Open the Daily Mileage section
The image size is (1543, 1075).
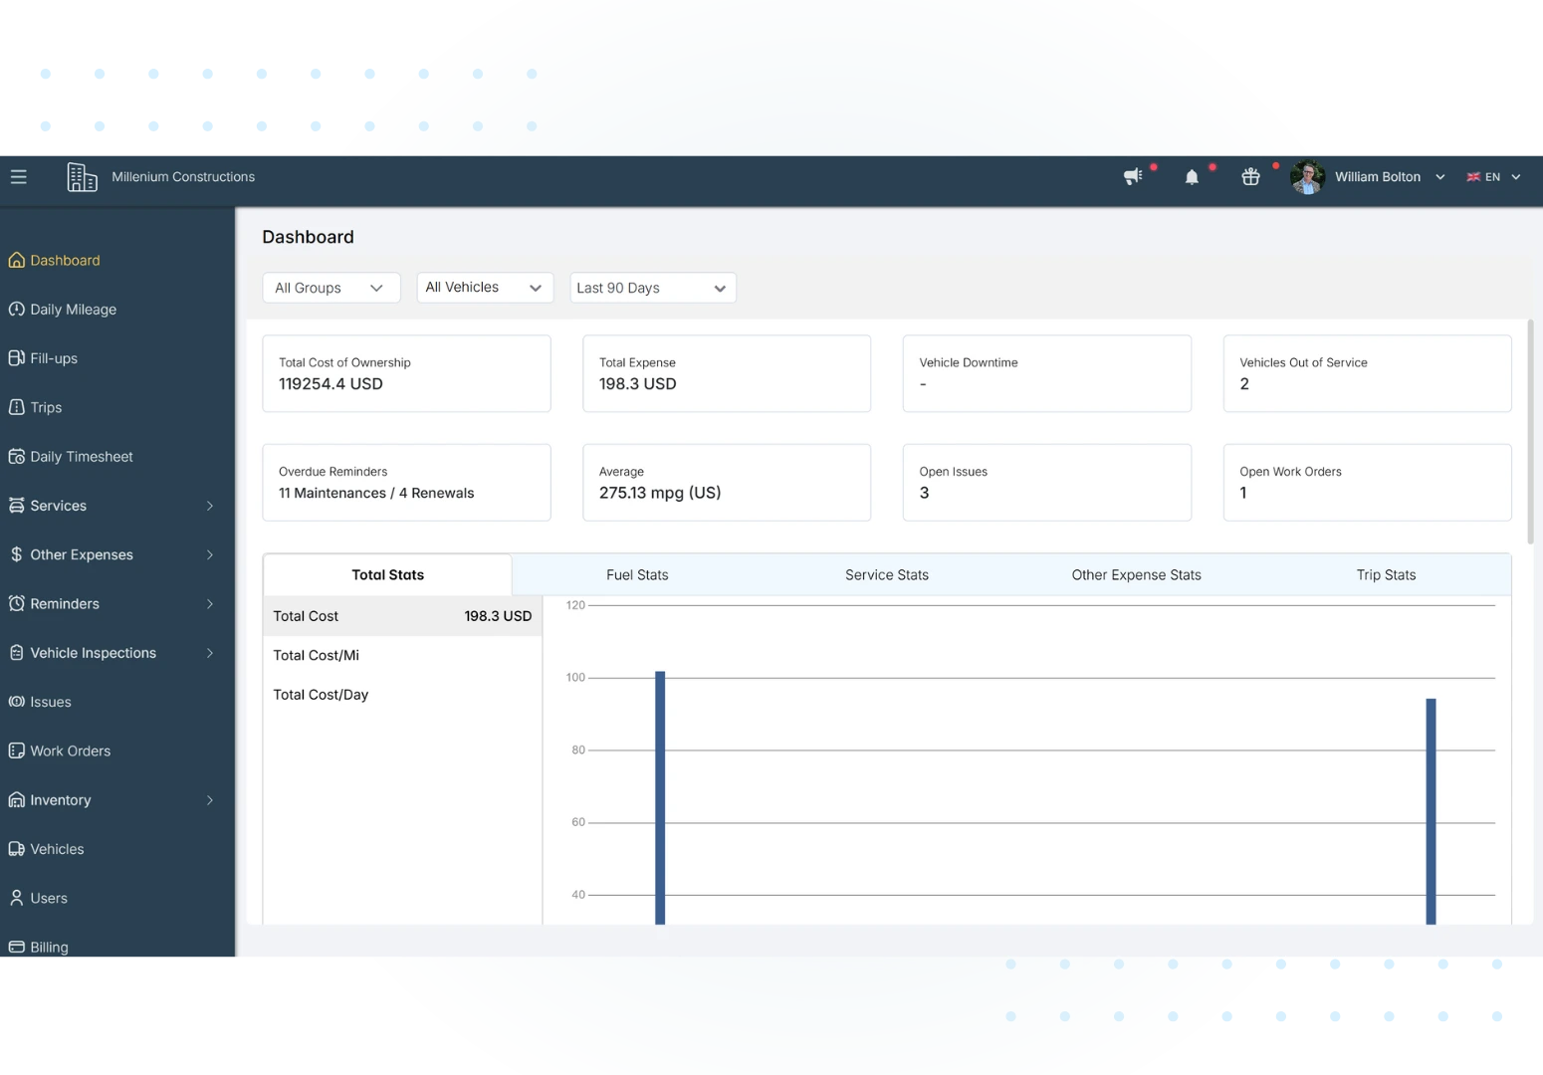click(73, 309)
